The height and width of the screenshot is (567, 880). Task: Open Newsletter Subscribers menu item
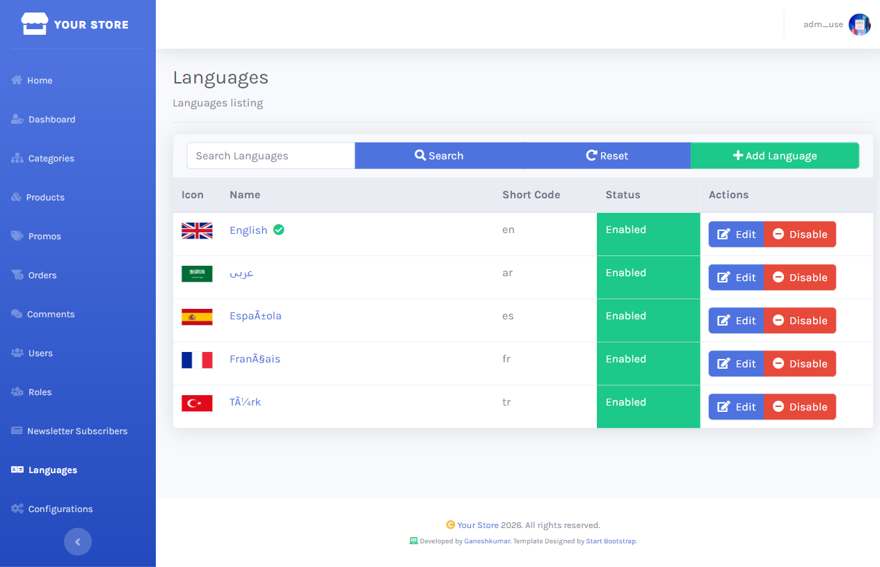click(x=78, y=431)
